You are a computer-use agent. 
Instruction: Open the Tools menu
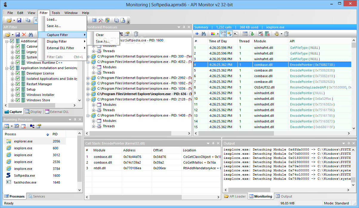tap(56, 13)
